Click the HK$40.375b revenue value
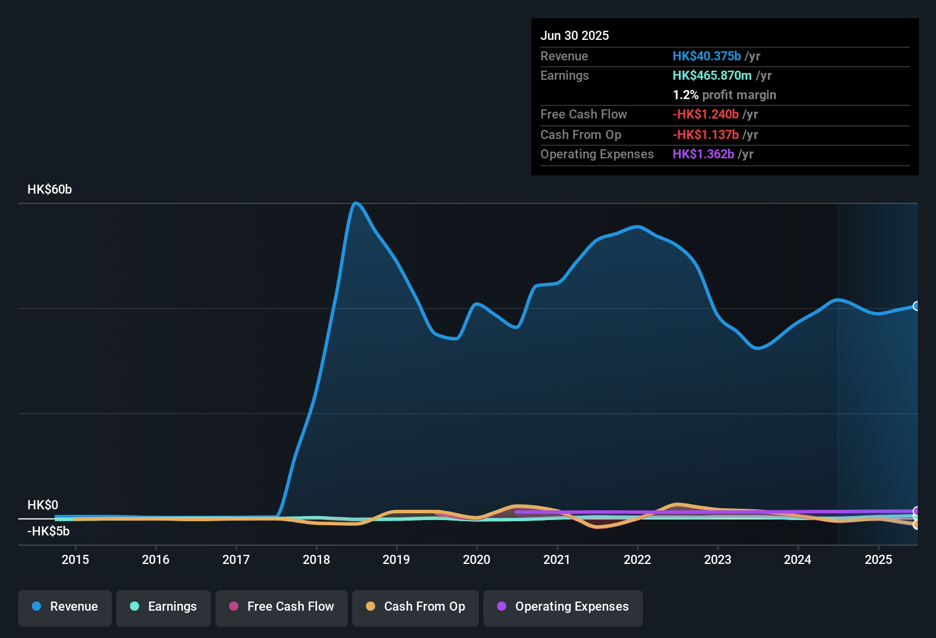Image resolution: width=936 pixels, height=638 pixels. [707, 56]
